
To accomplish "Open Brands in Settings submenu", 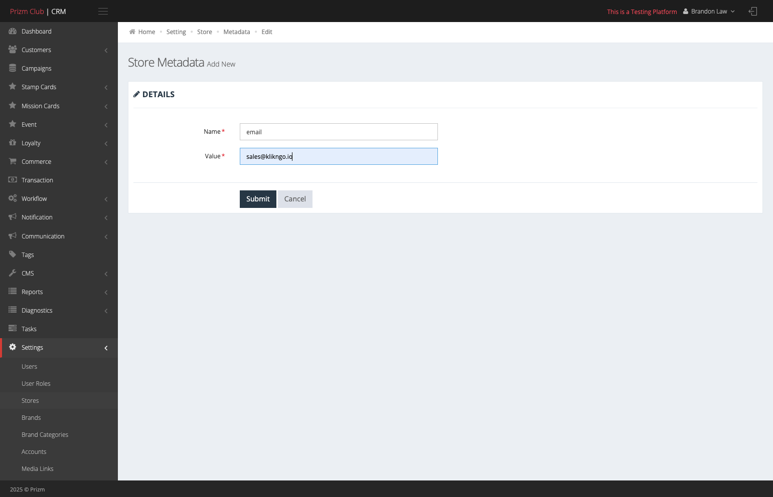I will point(31,418).
